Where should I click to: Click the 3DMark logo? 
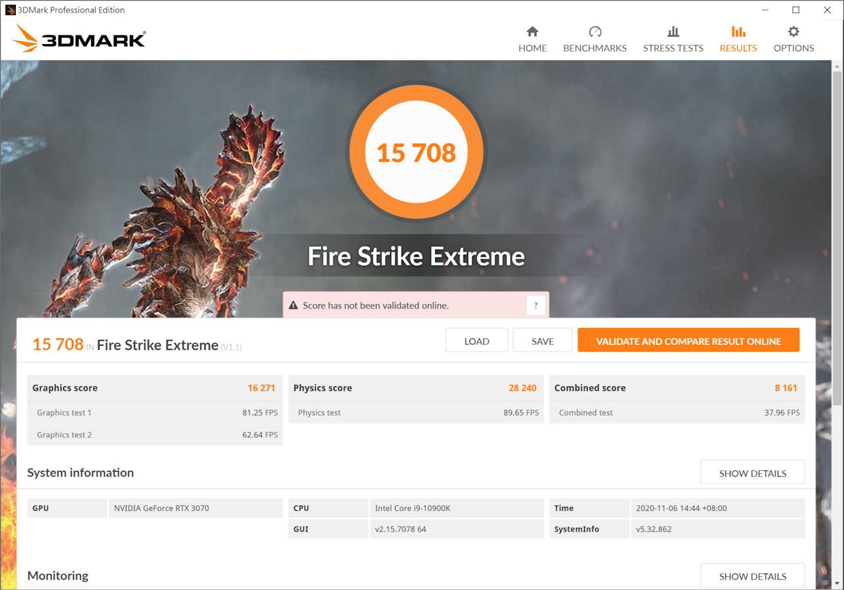[x=78, y=39]
